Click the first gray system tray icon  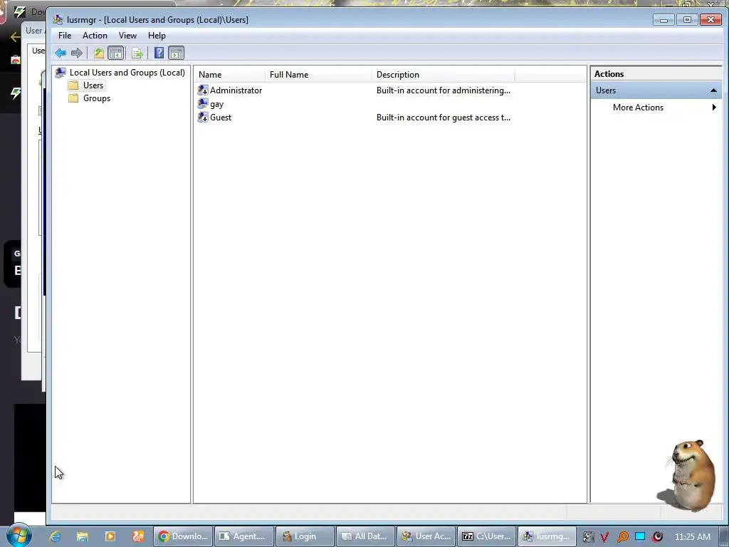pos(588,537)
